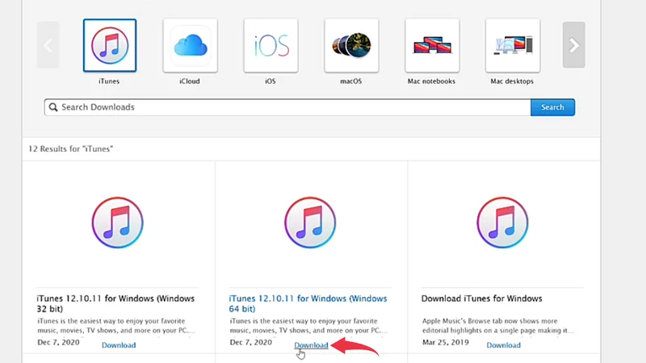Click Download link dated Mar 25, 2019
Viewport: 646px width, 363px height.
(503, 345)
